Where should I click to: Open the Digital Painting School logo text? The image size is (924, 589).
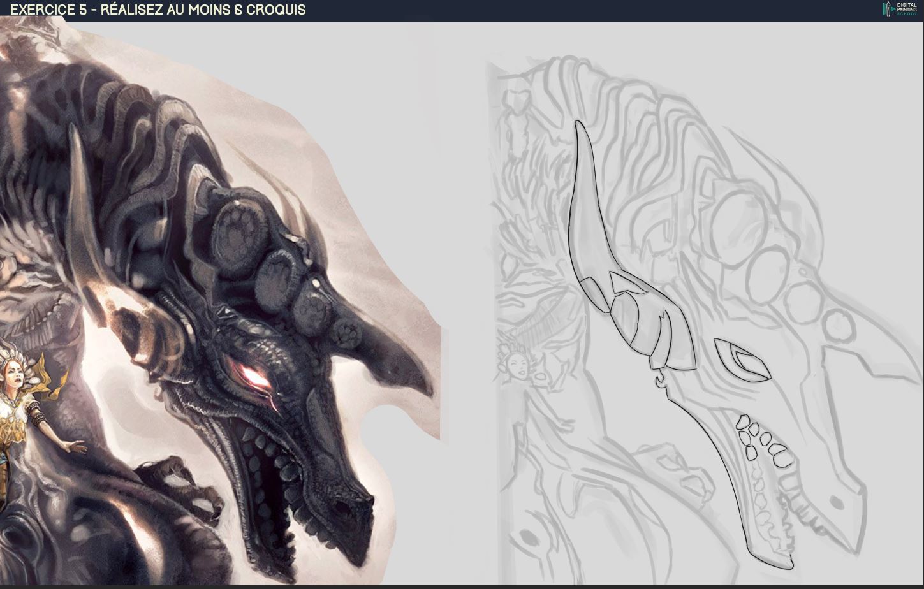point(906,10)
